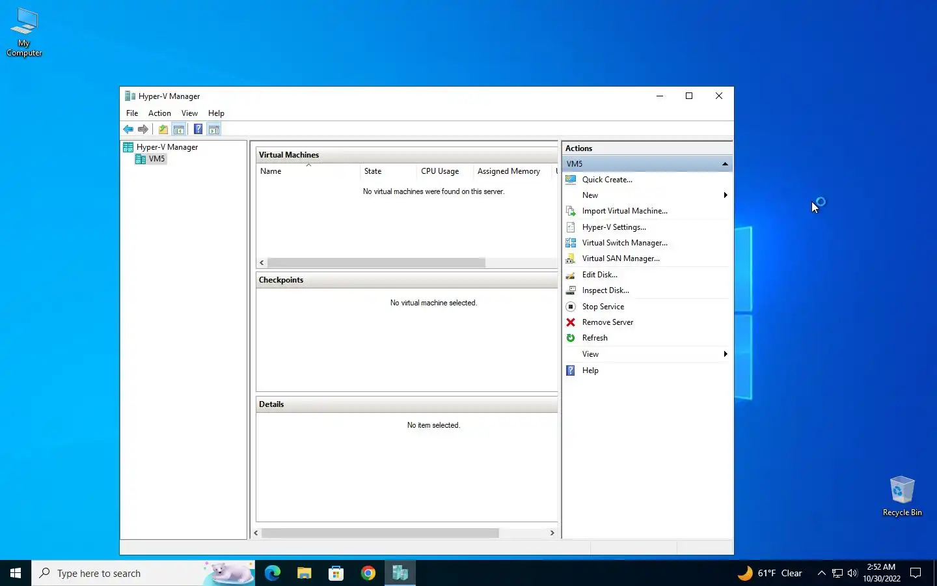
Task: Sort by the State column header
Action: tap(388, 171)
